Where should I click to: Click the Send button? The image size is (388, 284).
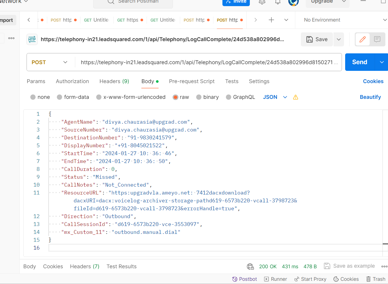point(360,62)
